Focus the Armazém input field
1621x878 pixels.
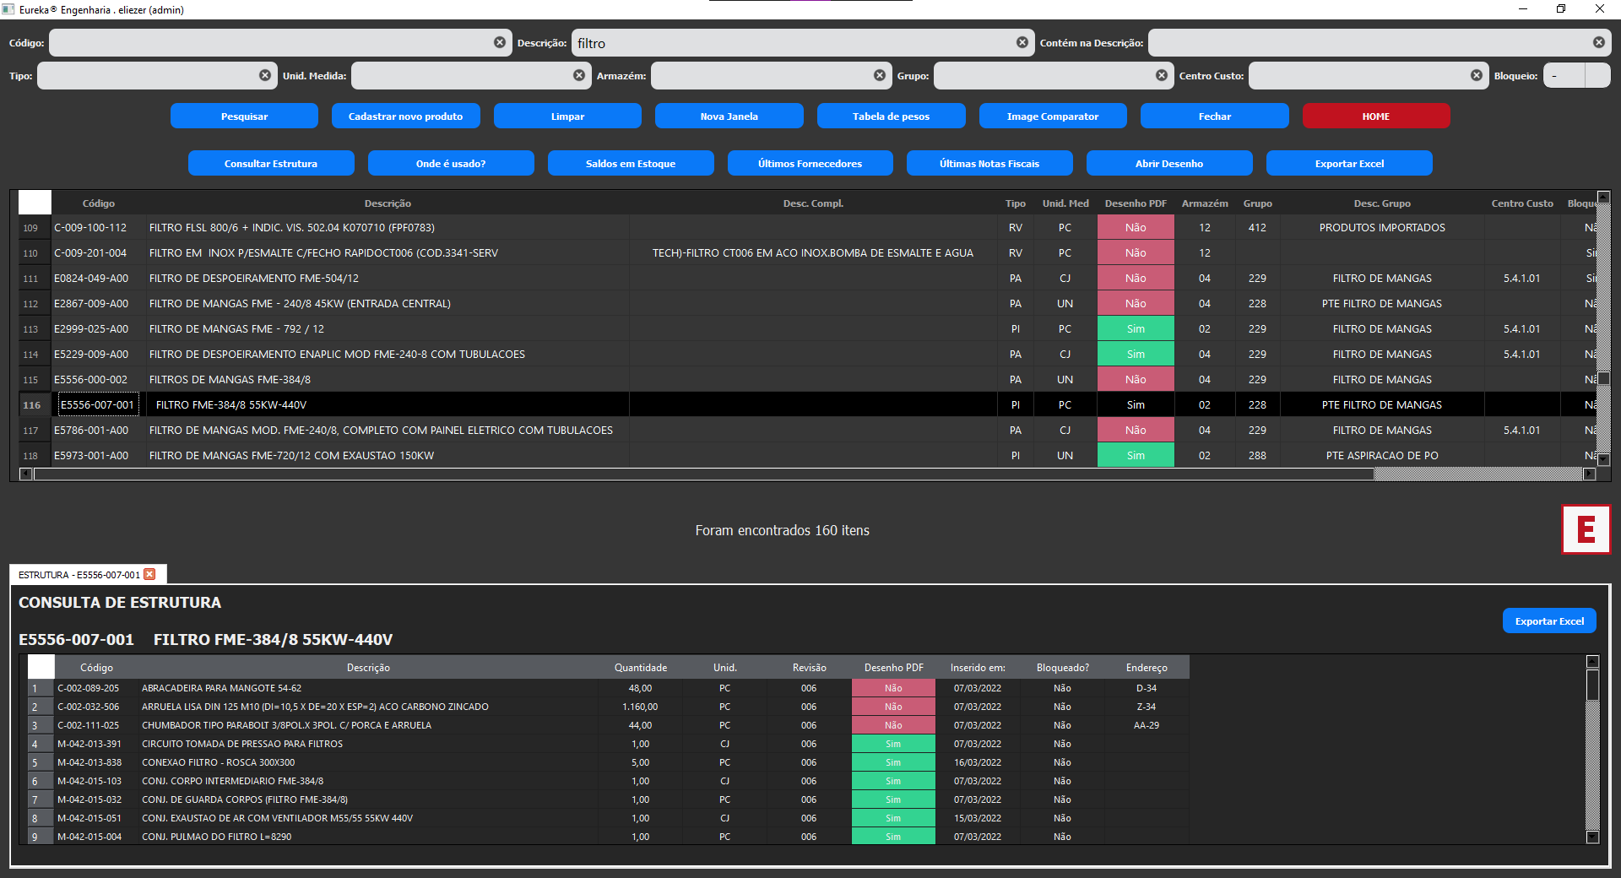click(771, 75)
